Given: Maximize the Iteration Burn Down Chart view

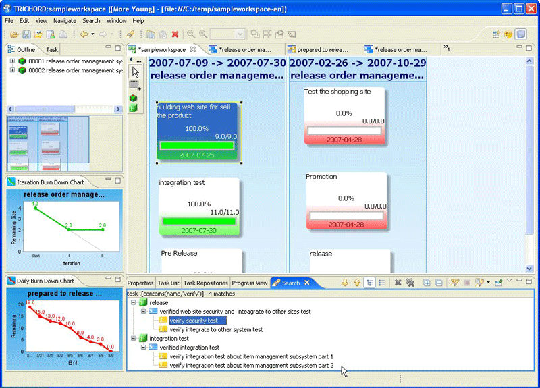Looking at the screenshot, I should point(117,180).
